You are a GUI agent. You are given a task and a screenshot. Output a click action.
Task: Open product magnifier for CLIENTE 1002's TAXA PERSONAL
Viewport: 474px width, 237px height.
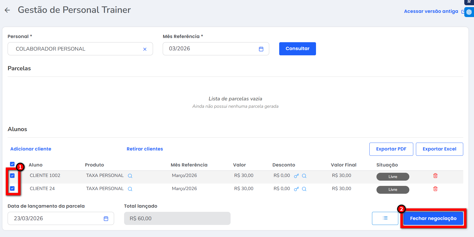click(x=130, y=176)
